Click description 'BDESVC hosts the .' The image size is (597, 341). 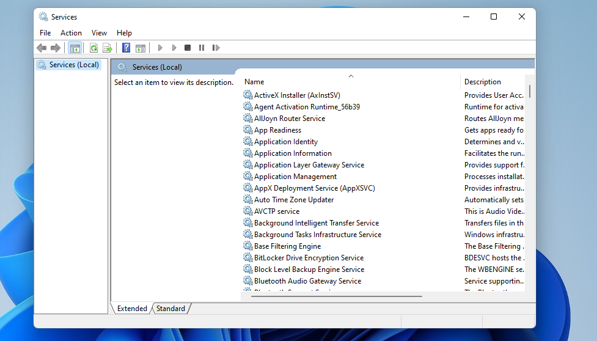tap(494, 258)
